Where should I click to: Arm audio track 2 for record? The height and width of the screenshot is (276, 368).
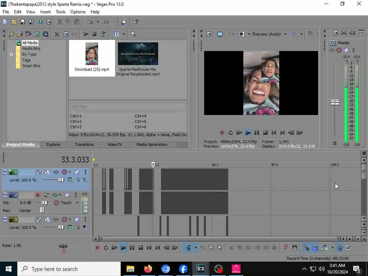tap(37, 195)
